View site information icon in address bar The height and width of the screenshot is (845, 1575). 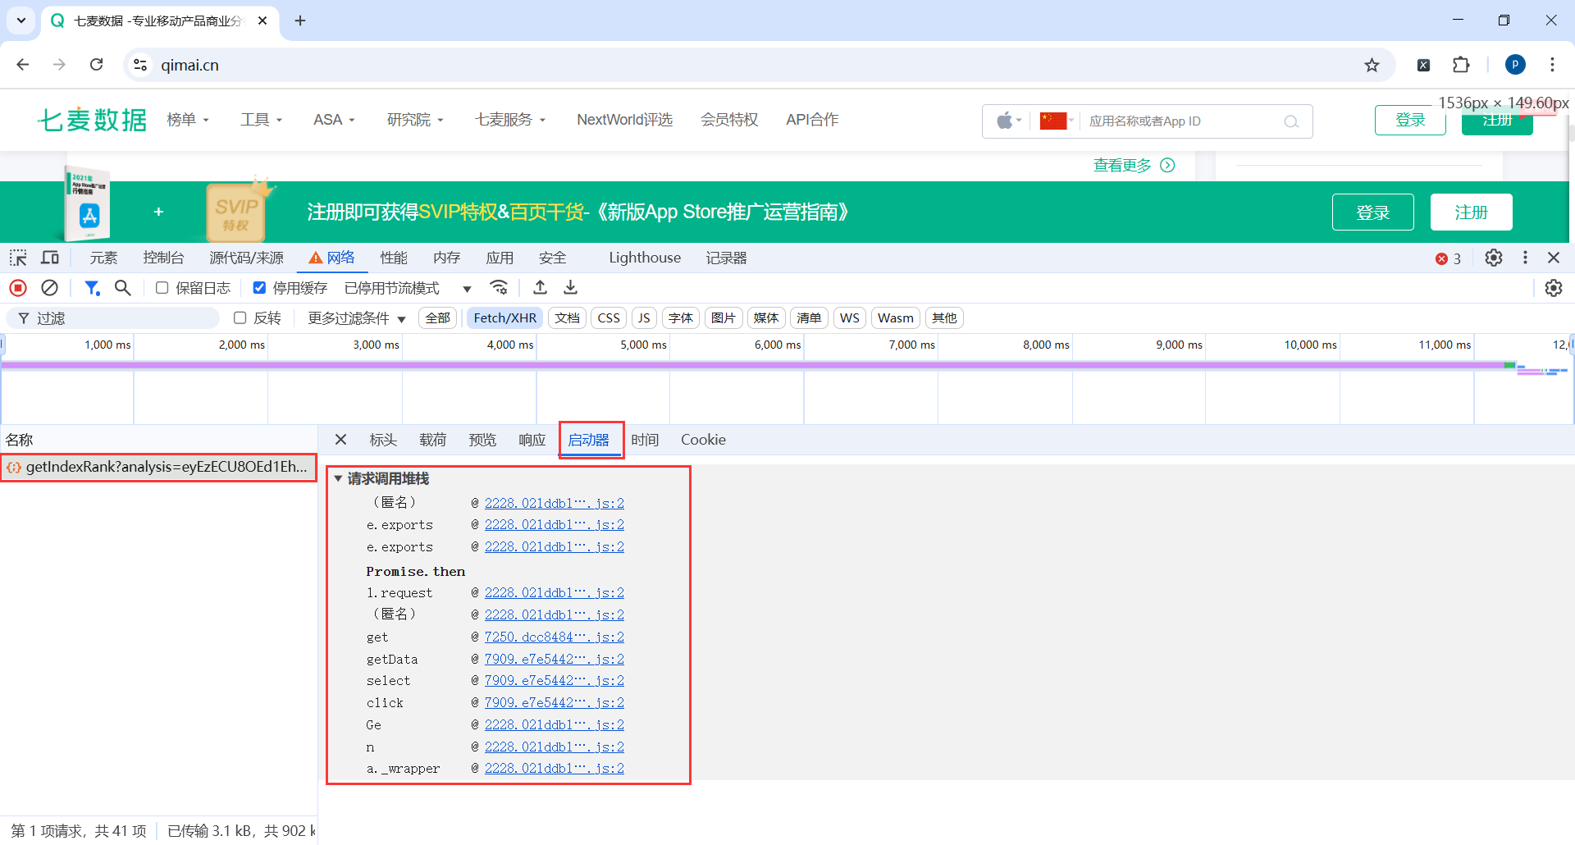[140, 65]
